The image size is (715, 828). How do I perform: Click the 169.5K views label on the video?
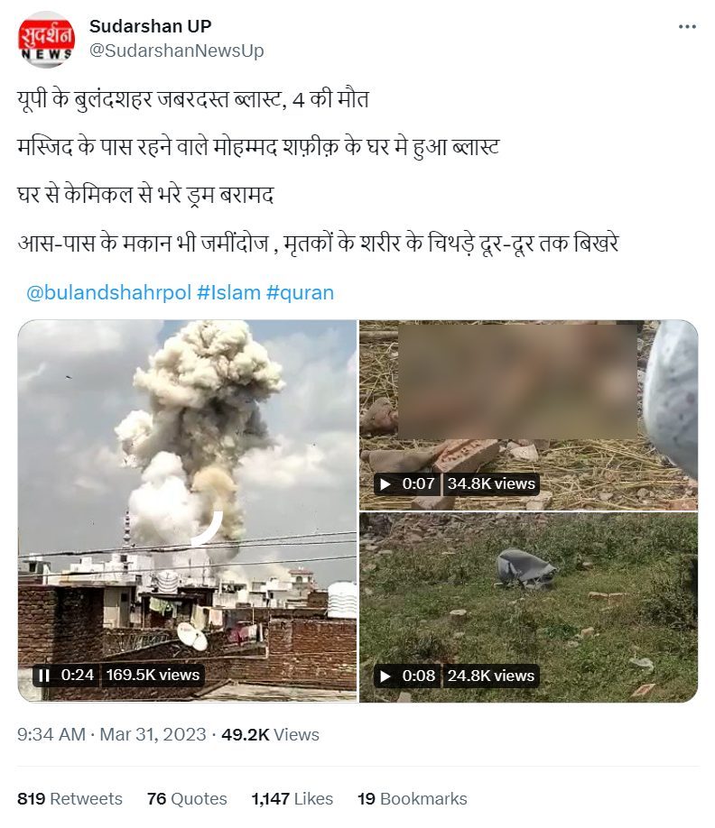tap(153, 675)
